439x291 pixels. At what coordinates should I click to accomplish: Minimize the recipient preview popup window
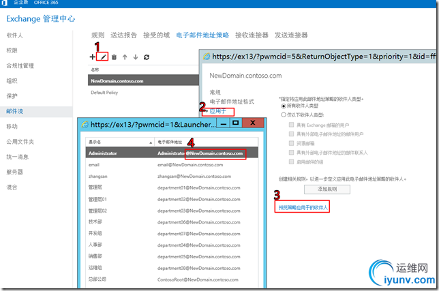click(224, 123)
